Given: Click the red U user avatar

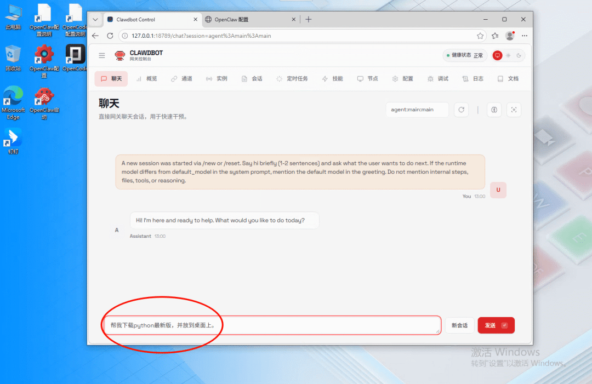Looking at the screenshot, I should point(498,190).
